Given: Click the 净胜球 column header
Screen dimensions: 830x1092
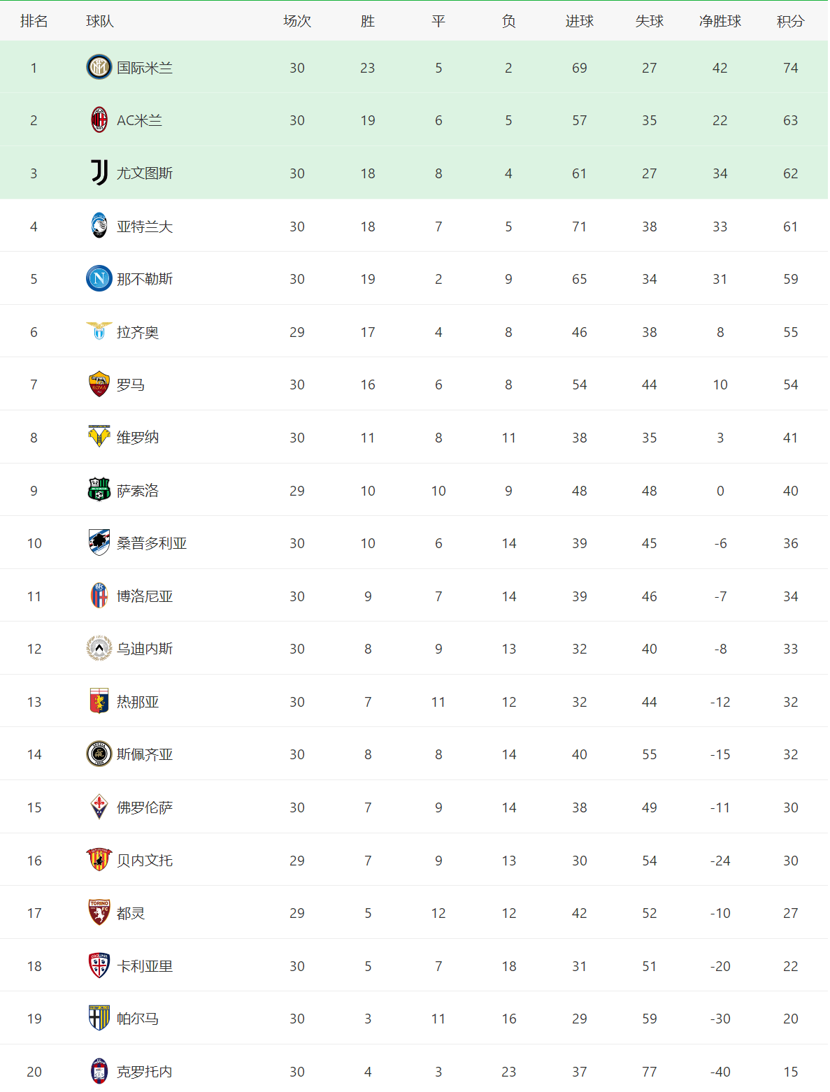Looking at the screenshot, I should pyautogui.click(x=720, y=21).
